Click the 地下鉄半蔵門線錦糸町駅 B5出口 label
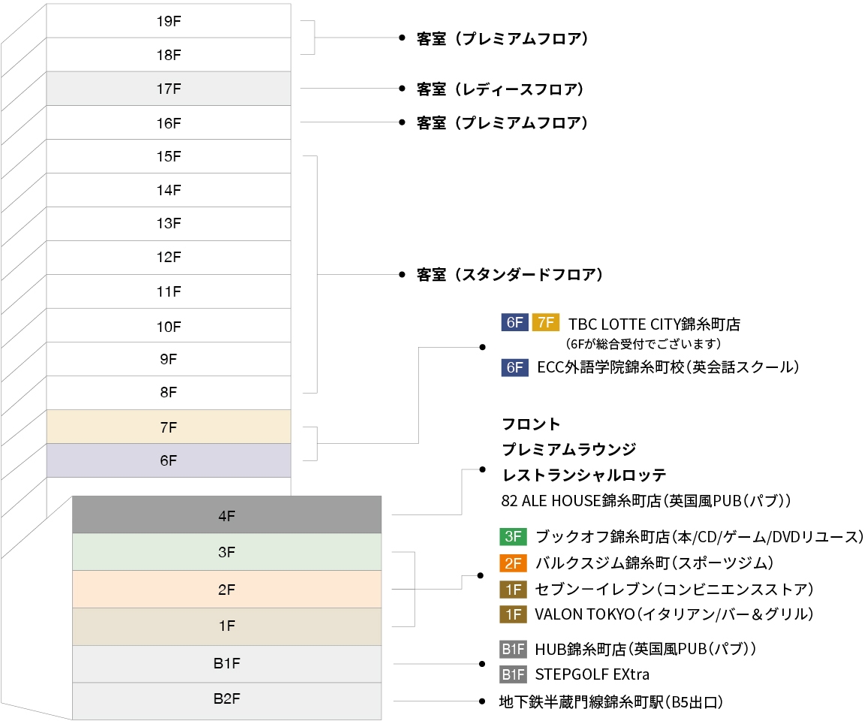The width and height of the screenshot is (865, 721). point(610,702)
